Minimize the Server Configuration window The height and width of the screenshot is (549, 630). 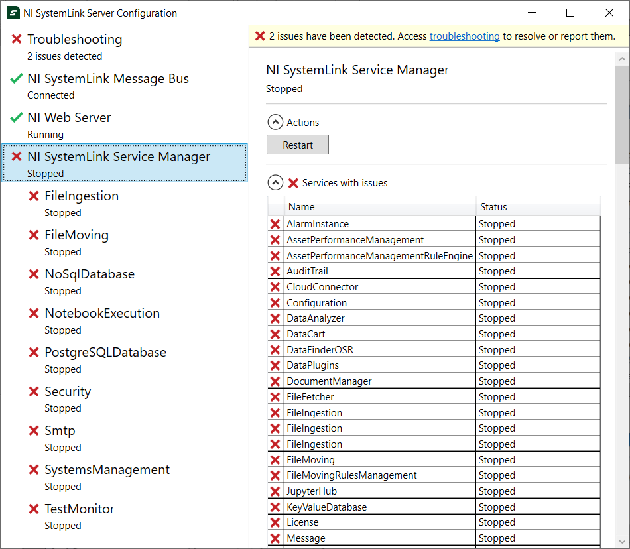(532, 13)
